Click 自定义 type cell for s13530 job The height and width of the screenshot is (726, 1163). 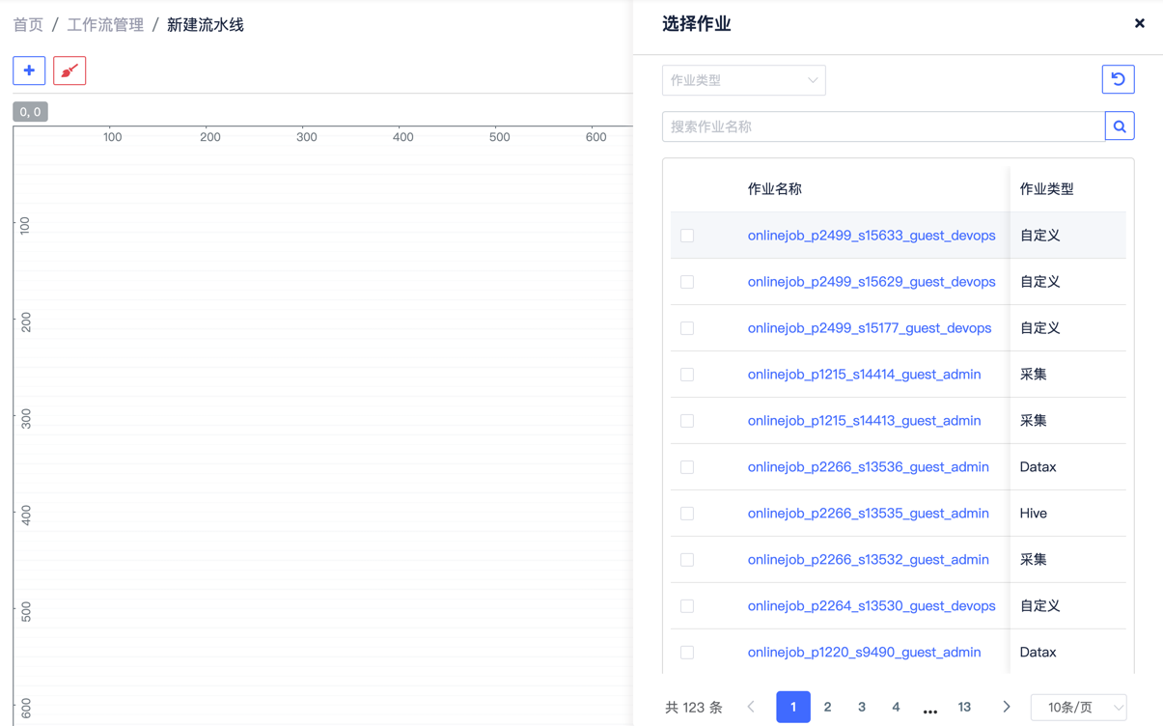(x=1040, y=606)
